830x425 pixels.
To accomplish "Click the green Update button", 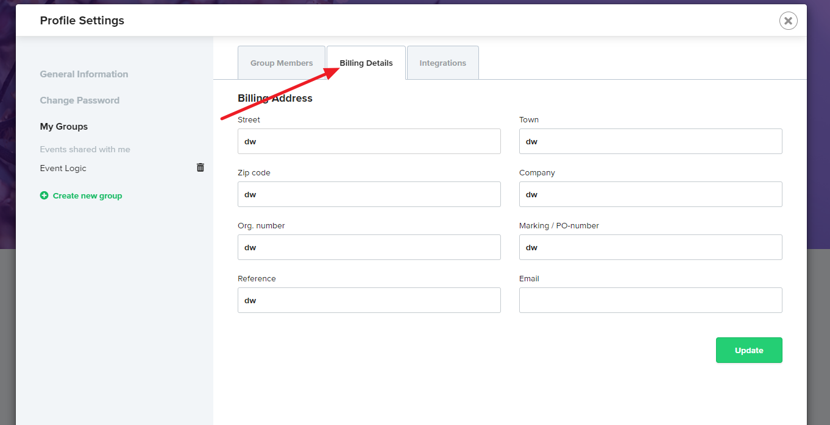I will point(749,350).
